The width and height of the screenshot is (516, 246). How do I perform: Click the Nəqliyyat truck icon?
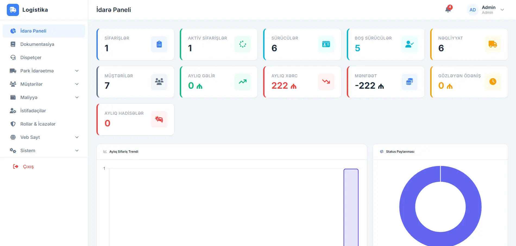(493, 44)
